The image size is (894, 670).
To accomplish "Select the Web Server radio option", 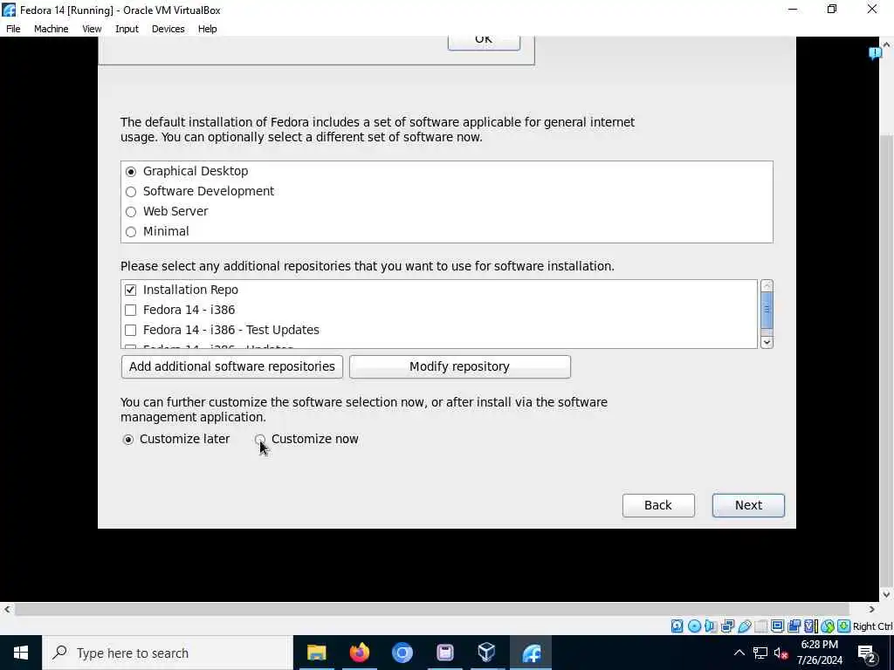I will pos(131,211).
